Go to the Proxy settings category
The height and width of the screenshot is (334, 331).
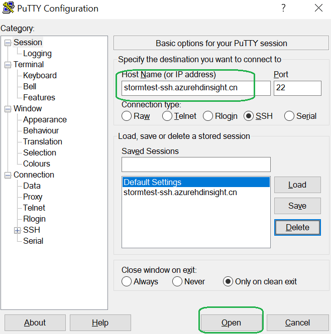pos(33,197)
